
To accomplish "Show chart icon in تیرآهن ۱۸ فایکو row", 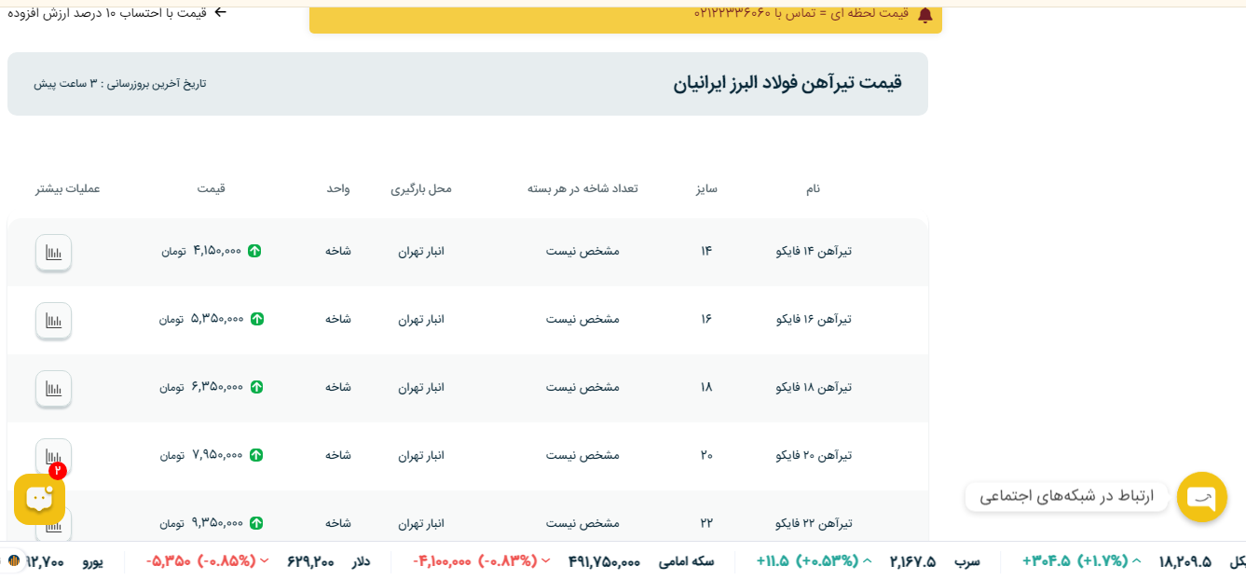I will tap(54, 388).
